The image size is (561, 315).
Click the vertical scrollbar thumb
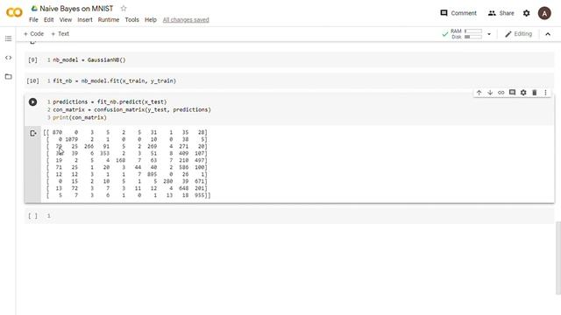pos(558,258)
